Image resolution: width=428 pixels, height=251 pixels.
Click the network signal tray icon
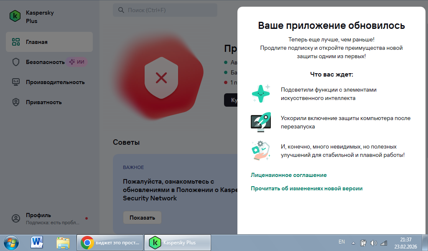click(x=384, y=243)
